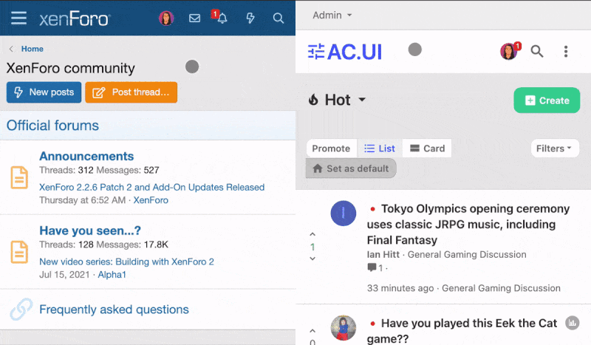Click the Eek the Cat thread author avatar
591x345 pixels.
point(344,328)
